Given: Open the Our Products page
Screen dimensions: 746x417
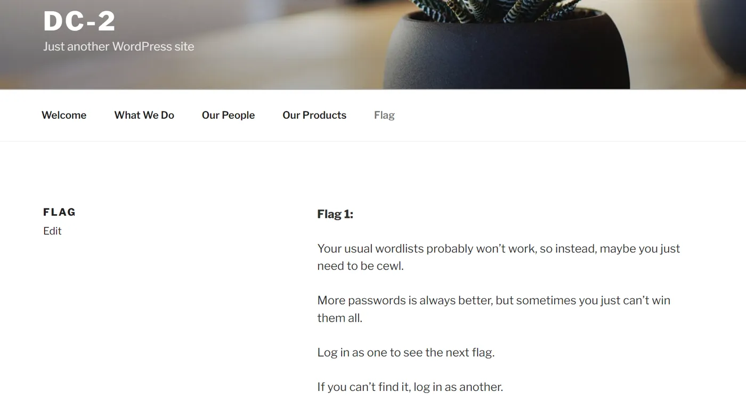Looking at the screenshot, I should click(x=314, y=115).
